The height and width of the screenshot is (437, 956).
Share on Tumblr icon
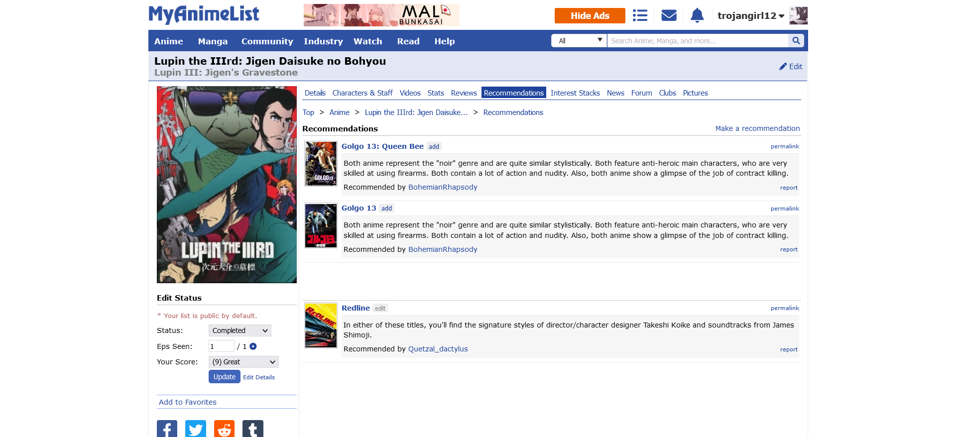click(x=253, y=429)
